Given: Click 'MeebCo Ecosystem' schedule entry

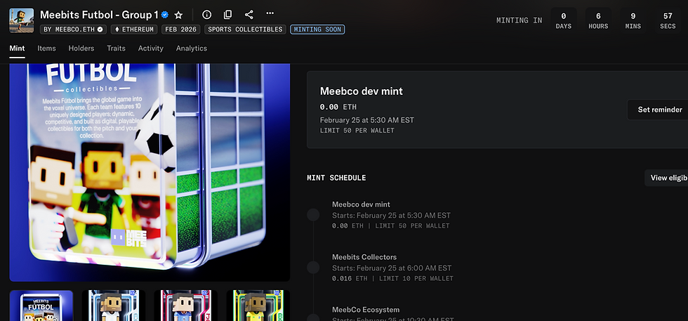Looking at the screenshot, I should pos(366,310).
